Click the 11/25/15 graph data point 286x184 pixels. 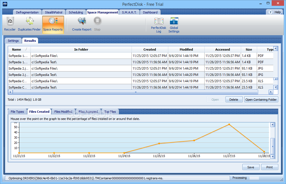point(159,144)
